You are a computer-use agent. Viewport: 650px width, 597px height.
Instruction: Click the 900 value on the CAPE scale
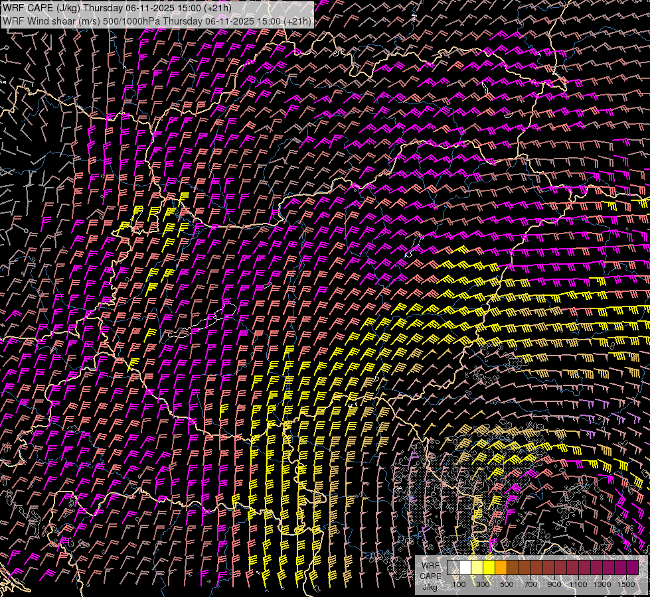click(x=554, y=584)
